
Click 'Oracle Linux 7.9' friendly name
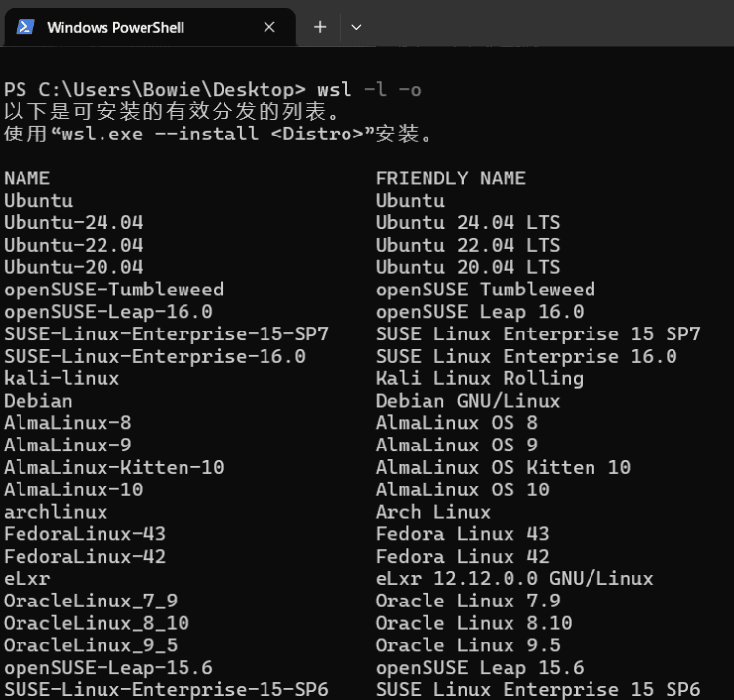click(469, 601)
